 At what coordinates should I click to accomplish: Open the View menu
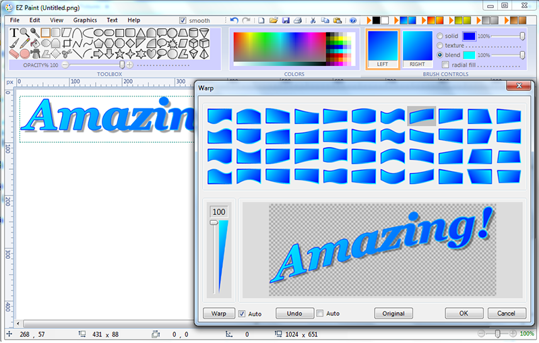[57, 20]
